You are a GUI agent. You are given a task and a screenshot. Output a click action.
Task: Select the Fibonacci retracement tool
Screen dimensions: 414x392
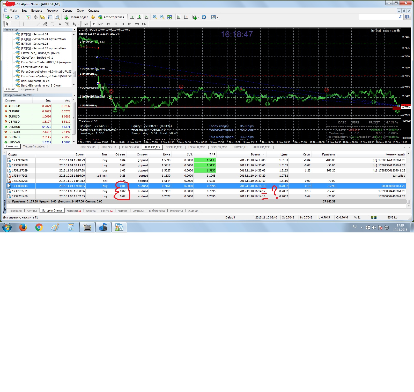53,24
